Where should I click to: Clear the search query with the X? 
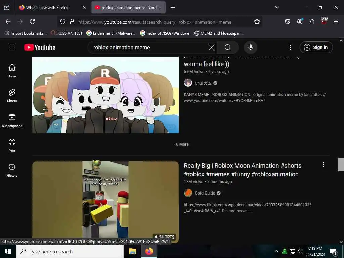pos(212,47)
